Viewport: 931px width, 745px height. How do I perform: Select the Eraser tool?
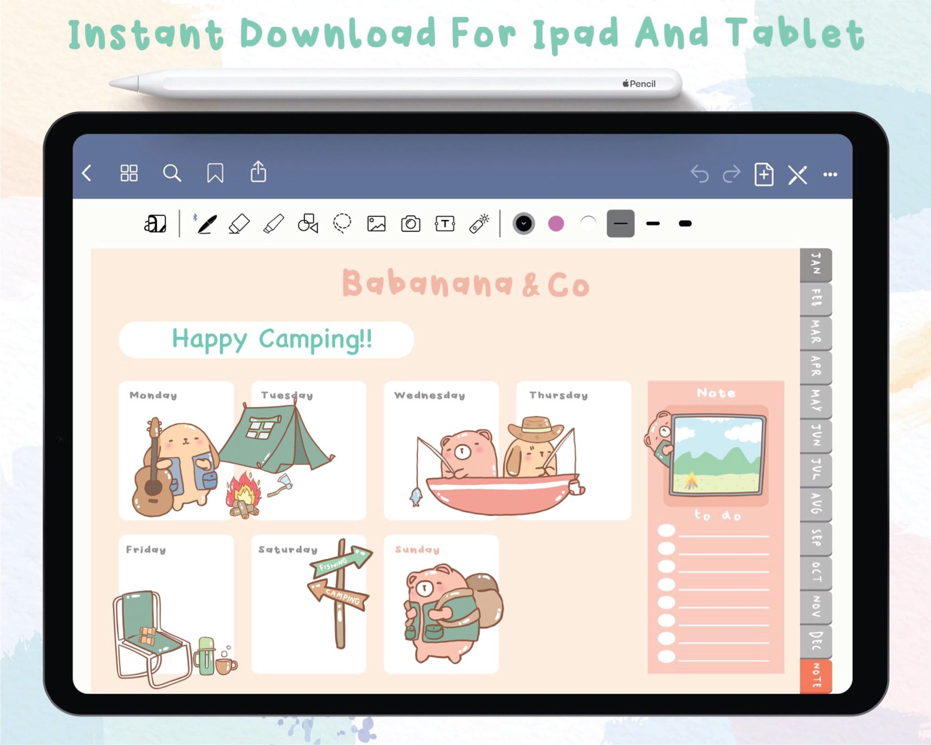pyautogui.click(x=239, y=223)
